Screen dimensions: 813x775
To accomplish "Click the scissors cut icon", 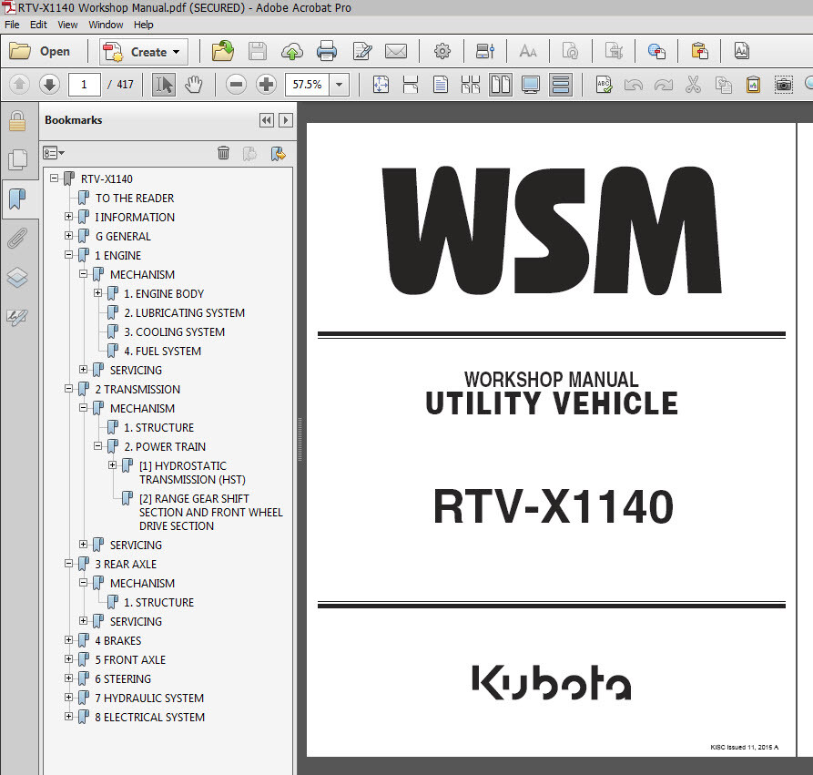I will [x=693, y=85].
